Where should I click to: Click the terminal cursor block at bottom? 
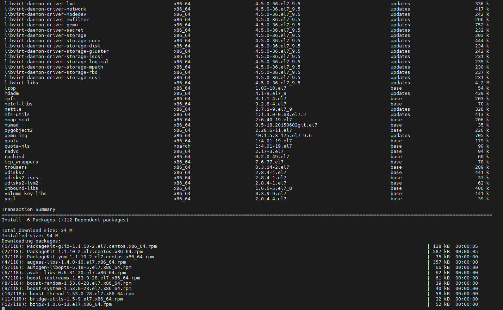(x=3, y=309)
